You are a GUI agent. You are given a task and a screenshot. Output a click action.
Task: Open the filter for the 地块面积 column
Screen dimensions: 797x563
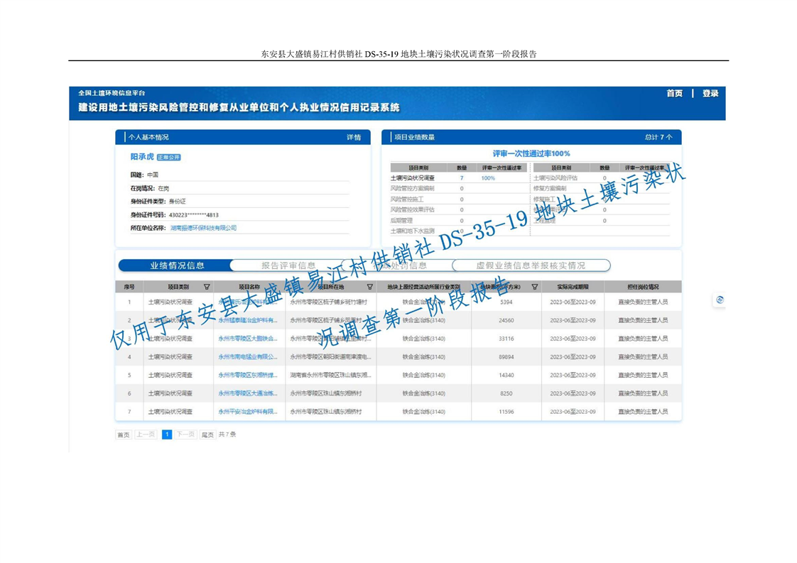[x=534, y=288]
